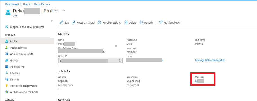Click the Authentication methods shield icon

7,92
